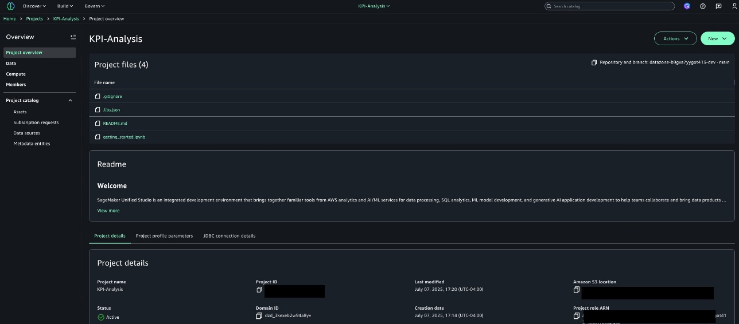Open the user profile icon
The width and height of the screenshot is (739, 324).
pyautogui.click(x=734, y=6)
